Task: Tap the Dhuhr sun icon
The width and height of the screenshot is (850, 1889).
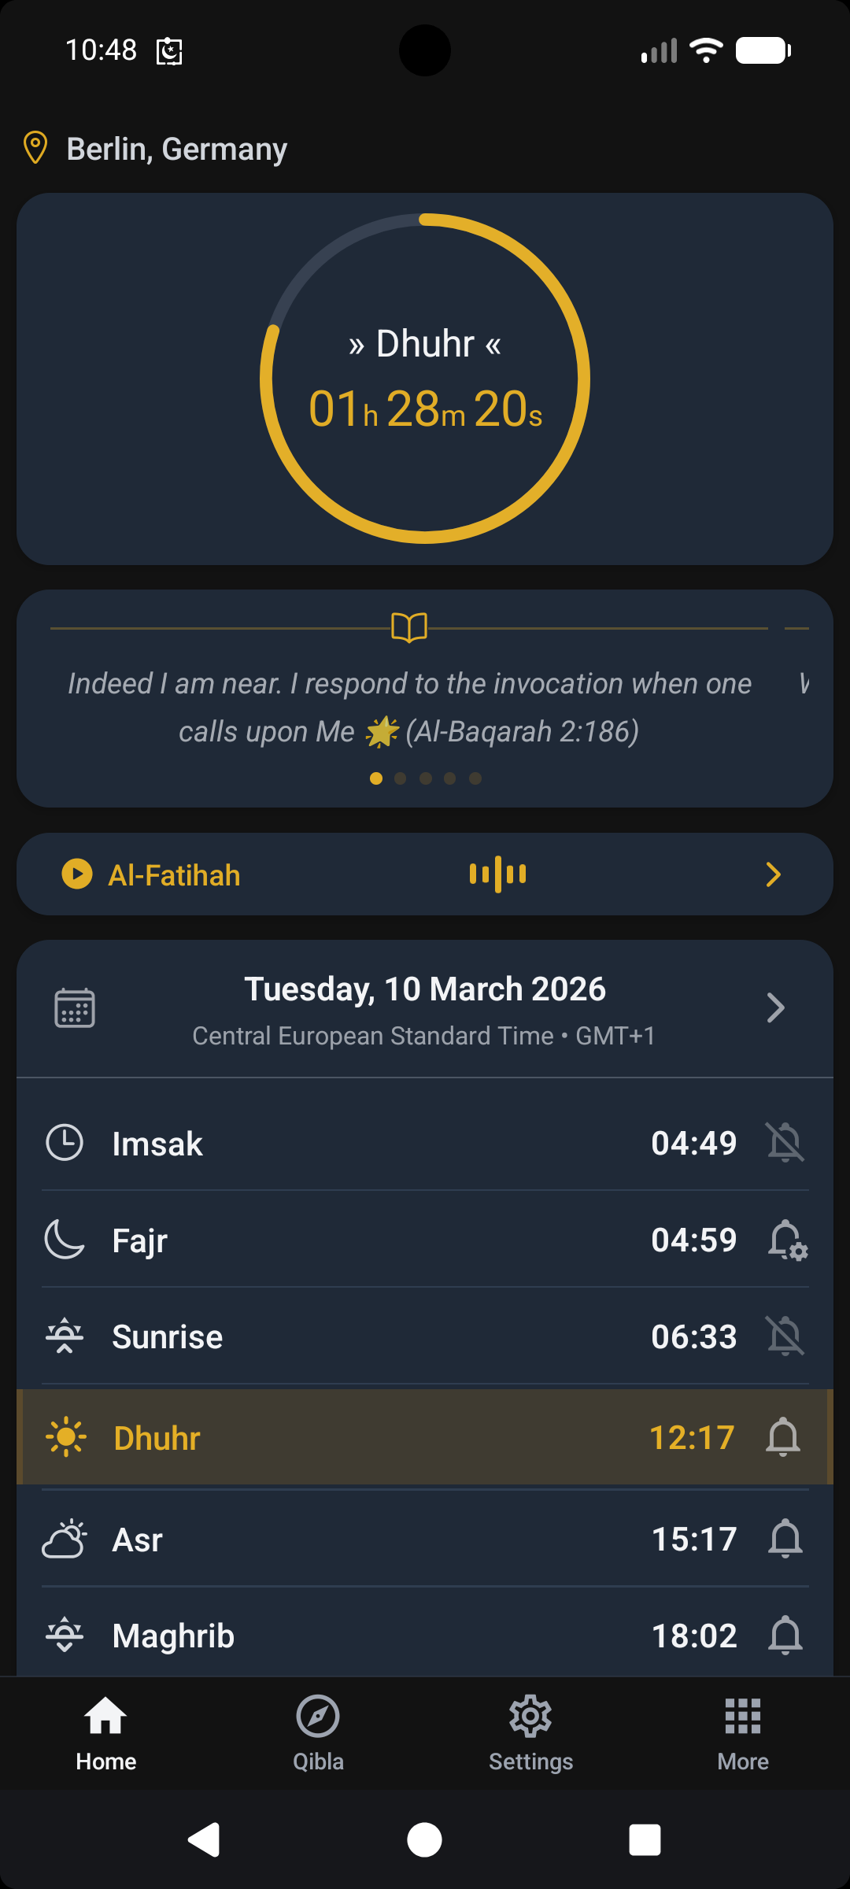Action: pyautogui.click(x=66, y=1437)
